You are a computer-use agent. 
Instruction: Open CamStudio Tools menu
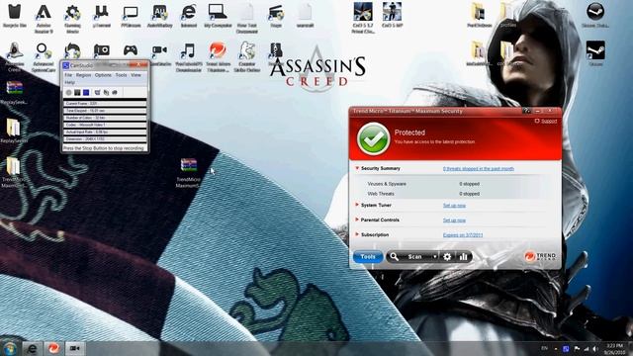(x=121, y=75)
